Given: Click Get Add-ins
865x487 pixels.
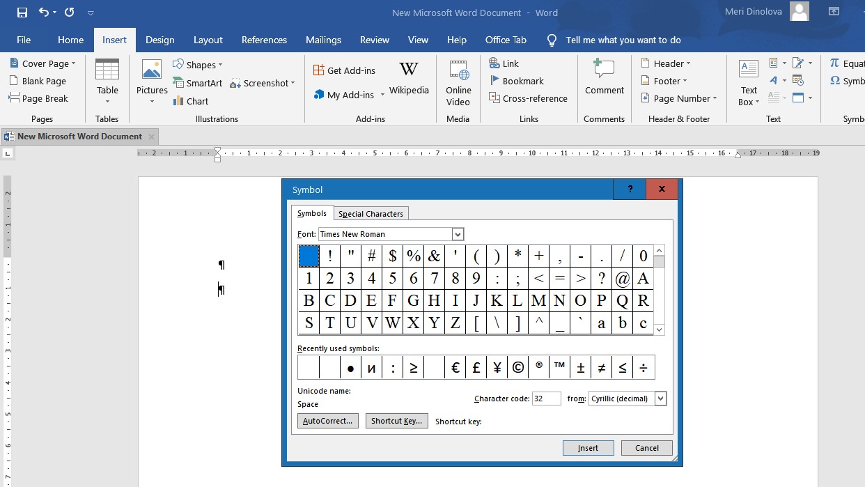Looking at the screenshot, I should click(x=344, y=70).
